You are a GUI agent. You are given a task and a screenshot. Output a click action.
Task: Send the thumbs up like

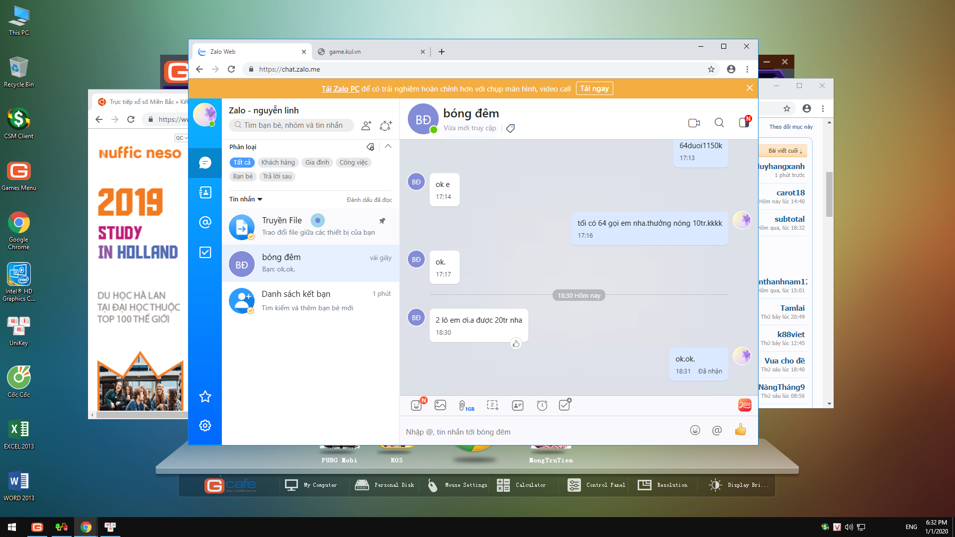(x=740, y=430)
